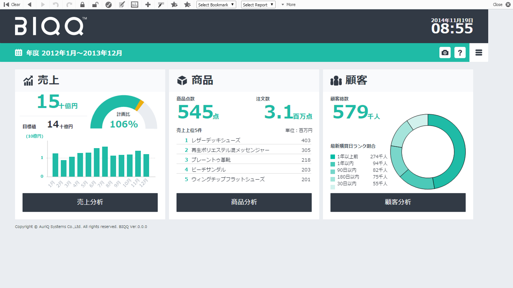Image resolution: width=513 pixels, height=288 pixels.
Task: Click the 545点 product count
Action: pyautogui.click(x=198, y=112)
